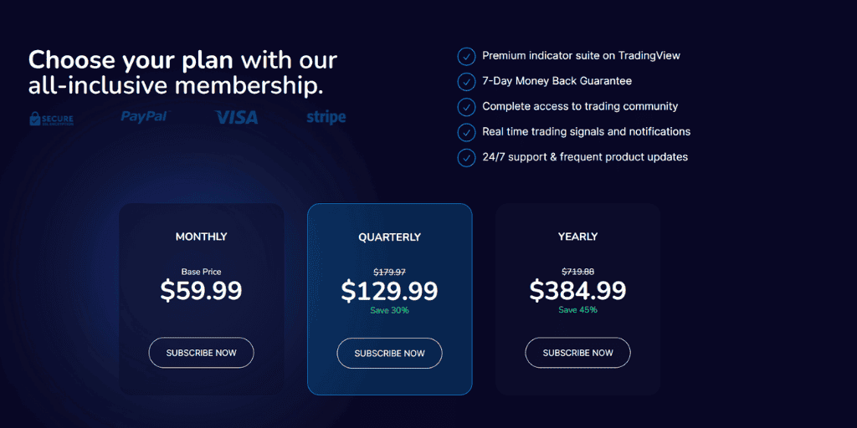Select the highlighted QUARTERLY plan heading
This screenshot has width=857, height=428.
(x=390, y=237)
